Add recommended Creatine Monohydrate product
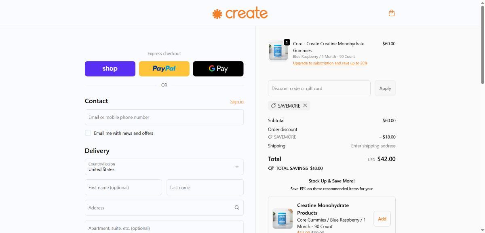 382,219
